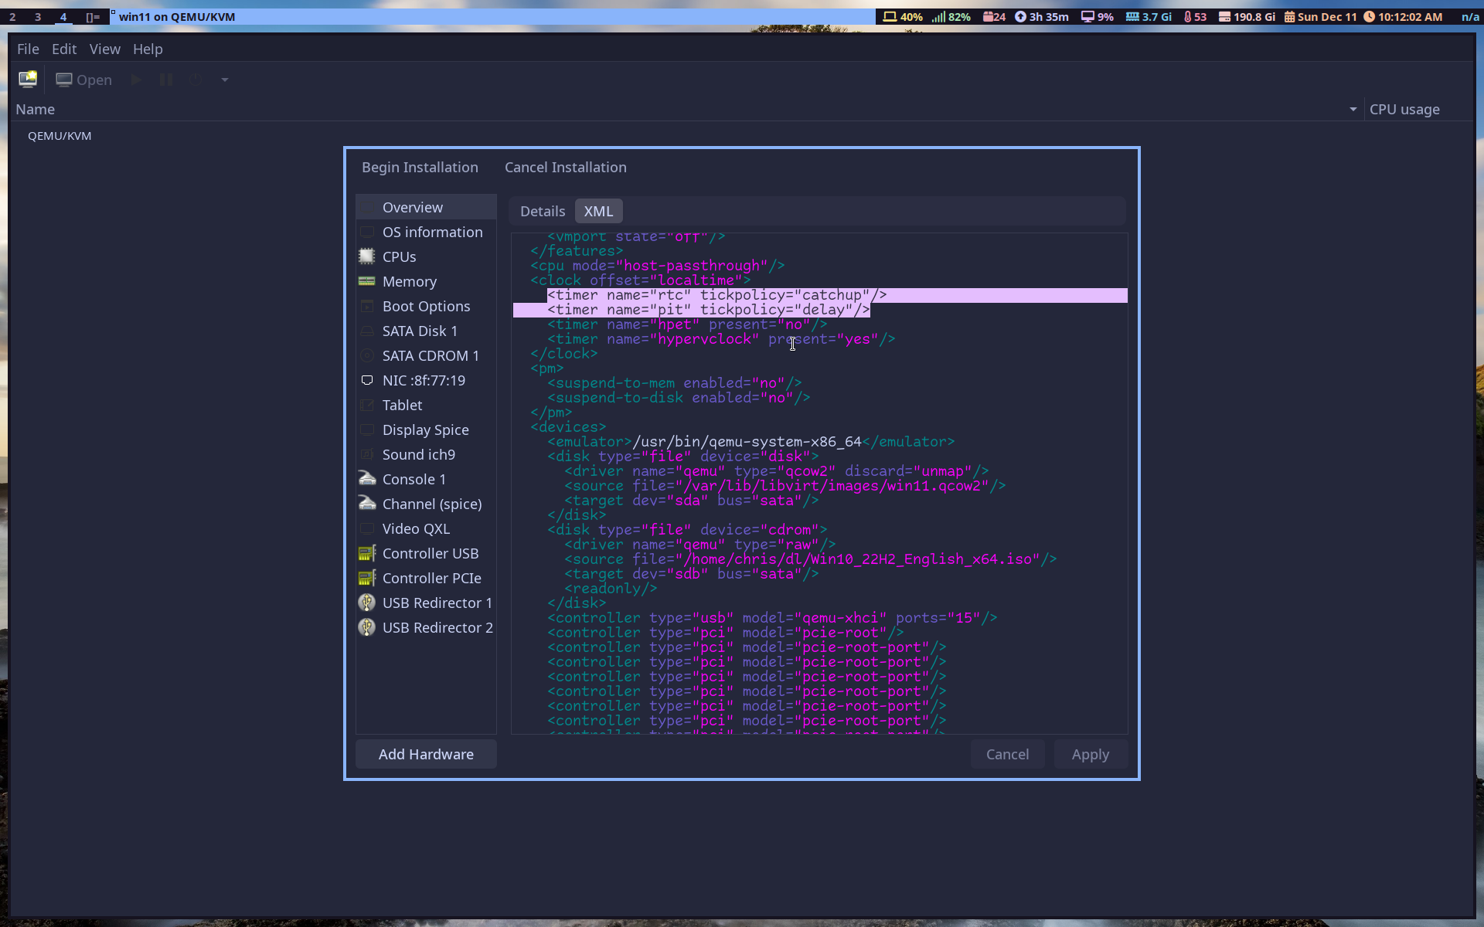Select the NIC :8f:77:19 network icon
The image size is (1484, 927).
(x=368, y=380)
